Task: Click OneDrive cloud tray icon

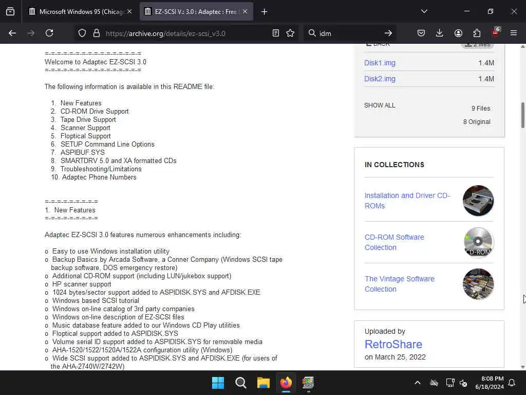Action: click(x=434, y=383)
